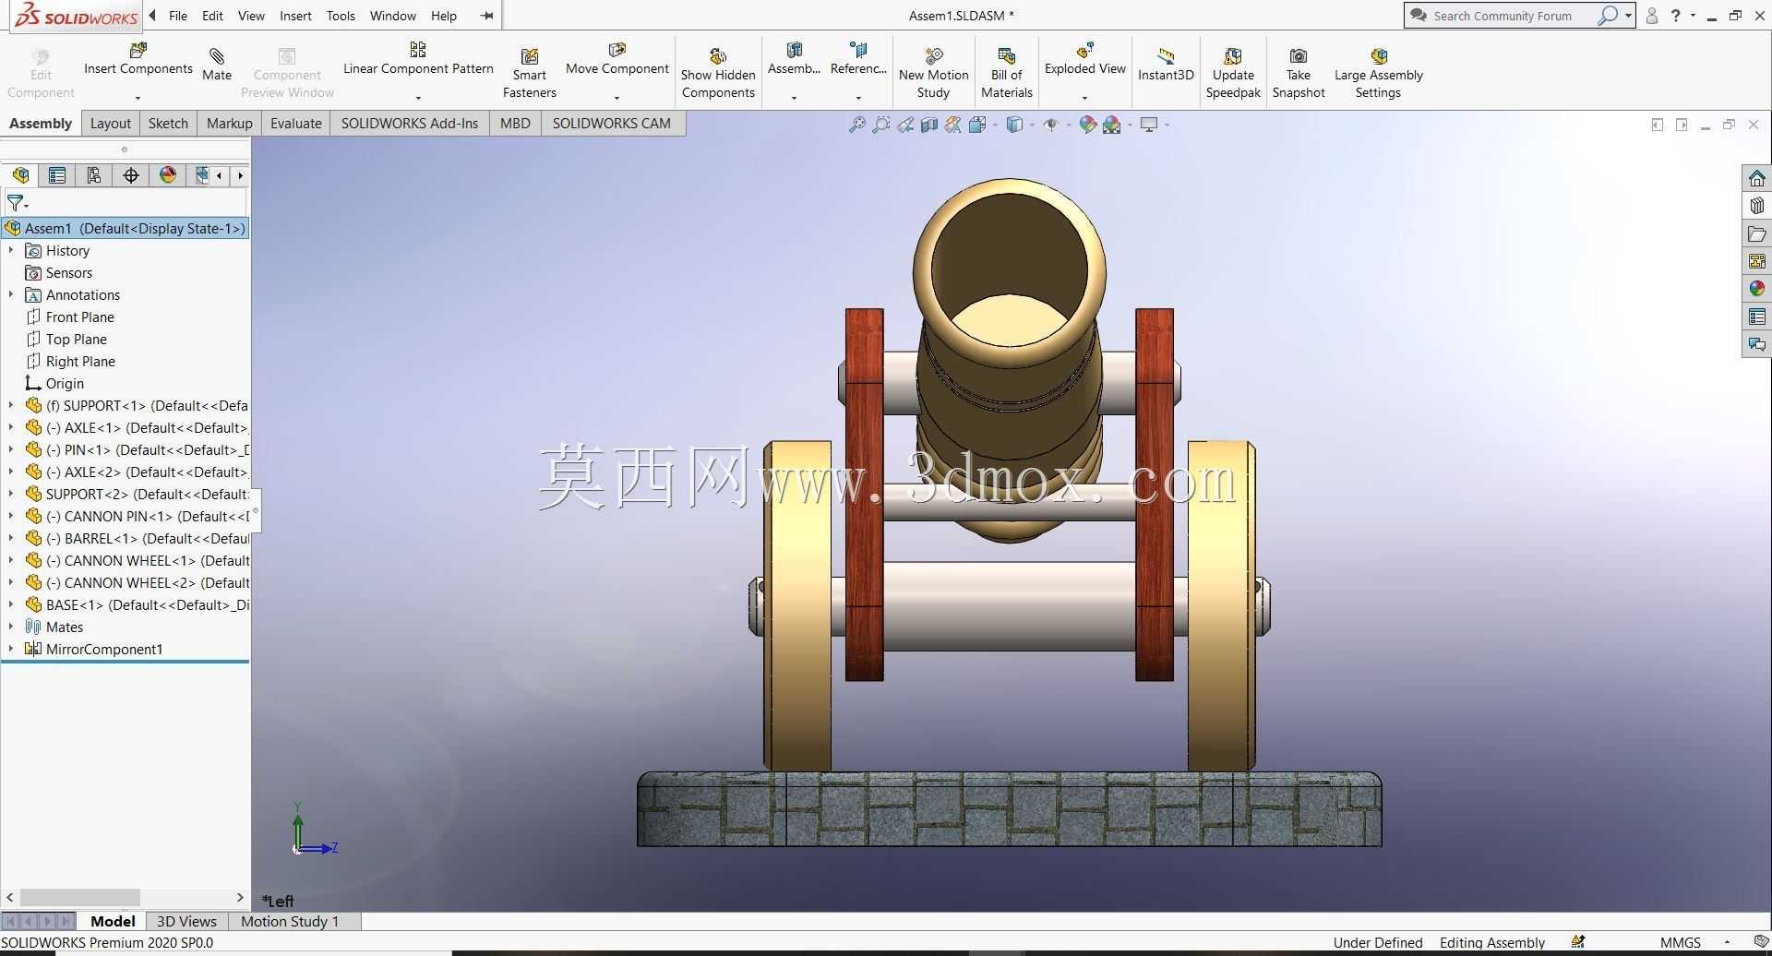Viewport: 1772px width, 956px height.
Task: Open the Exploded View dropdown arrow
Action: [1085, 97]
